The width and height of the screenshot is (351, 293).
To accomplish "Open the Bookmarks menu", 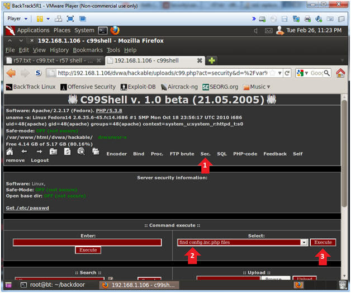I will (x=88, y=50).
